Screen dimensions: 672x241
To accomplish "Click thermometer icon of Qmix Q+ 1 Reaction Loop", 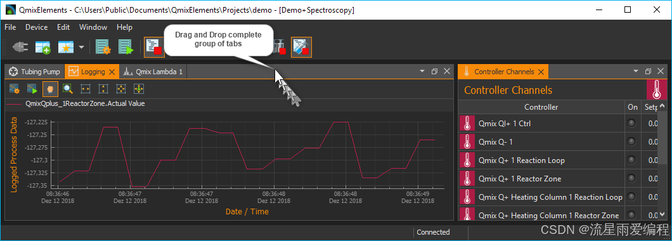I will 467,160.
